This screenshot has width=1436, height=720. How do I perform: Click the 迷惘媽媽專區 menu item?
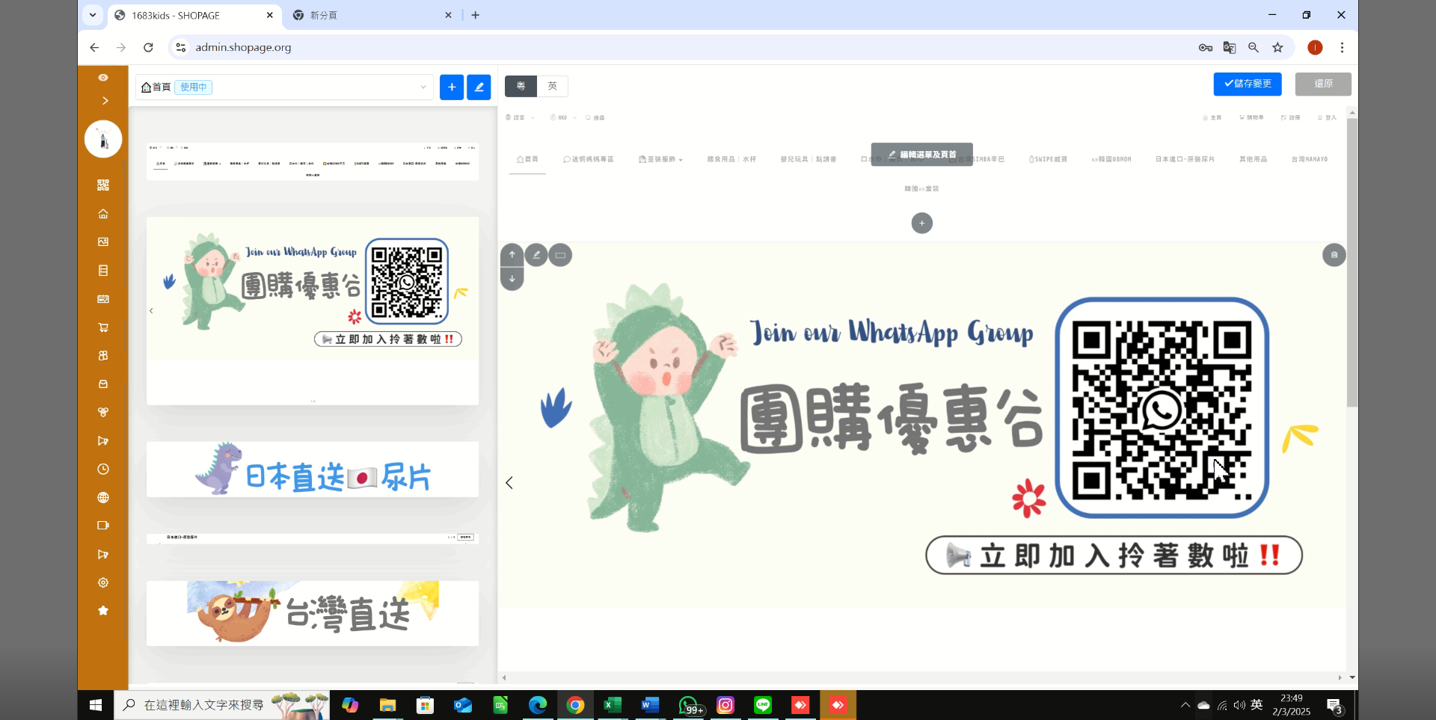coord(589,159)
